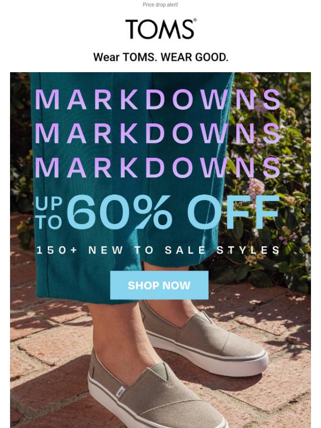Click the pink flower cluster in bushes
Screen dimensions: 321x428
click(256, 187)
